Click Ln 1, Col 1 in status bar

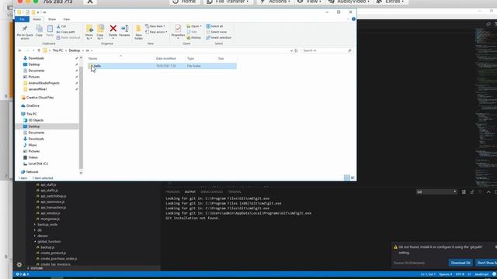click(x=428, y=274)
